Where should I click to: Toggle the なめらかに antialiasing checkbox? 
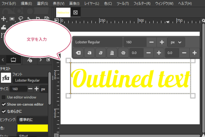(x=4, y=111)
